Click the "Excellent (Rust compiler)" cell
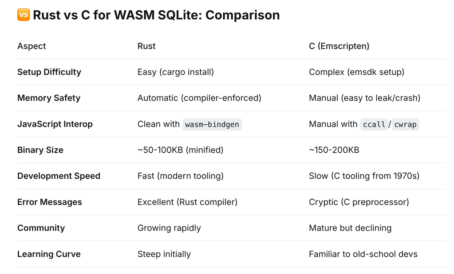 pyautogui.click(x=187, y=202)
